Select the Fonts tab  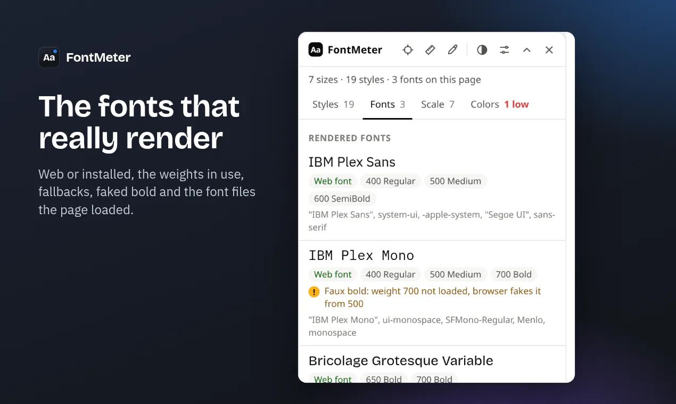(388, 105)
